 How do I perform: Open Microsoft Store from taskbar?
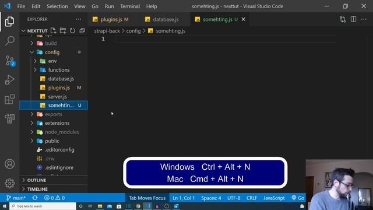[119, 206]
